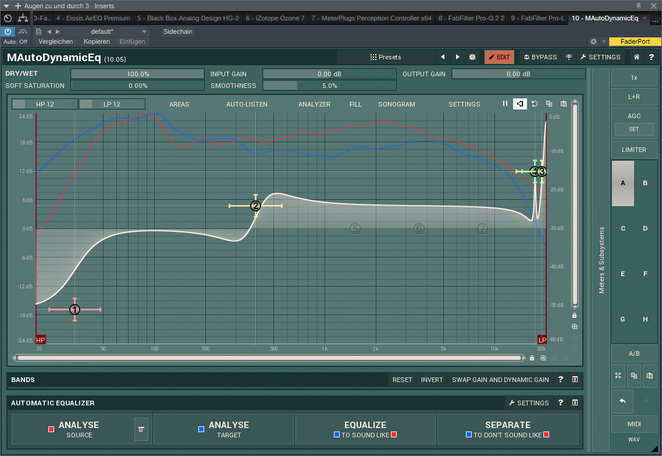Open BANDS help question mark
This screenshot has width=662, height=456.
coord(561,380)
